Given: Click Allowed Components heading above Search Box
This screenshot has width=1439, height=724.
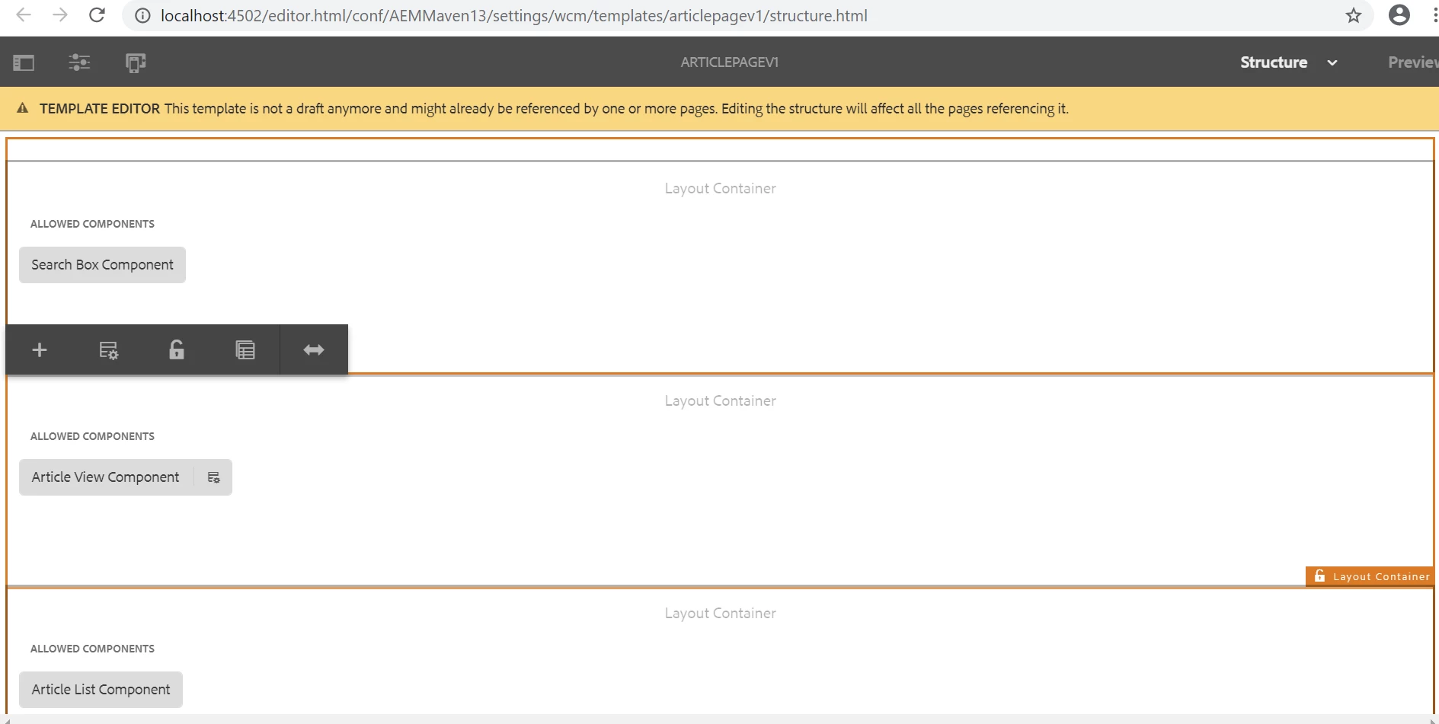Looking at the screenshot, I should click(92, 224).
